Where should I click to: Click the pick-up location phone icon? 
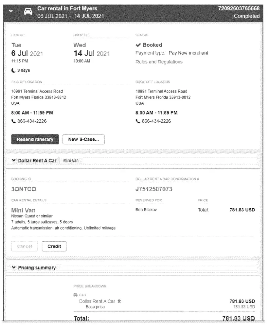(14, 121)
